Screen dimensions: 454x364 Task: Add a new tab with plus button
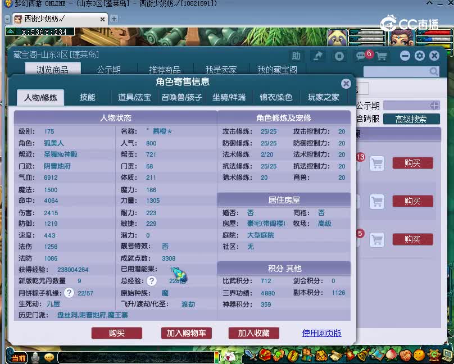114,19
